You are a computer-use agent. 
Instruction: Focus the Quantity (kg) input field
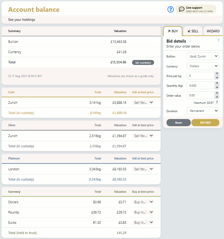pos(200,85)
